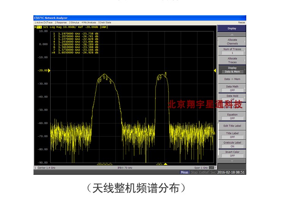Click the Display softkey panel header
285x207 pixels.
coord(232,28)
